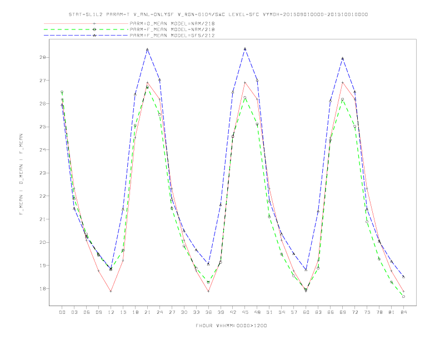Viewport: 440px width, 340px height.
Task: Click the x-axis tick label 84
Action: (403, 312)
